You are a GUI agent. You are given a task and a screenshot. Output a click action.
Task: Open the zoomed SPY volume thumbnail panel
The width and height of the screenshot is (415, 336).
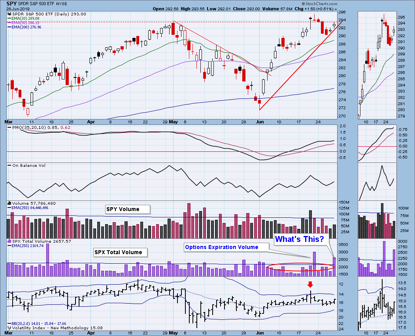[x=377, y=220]
